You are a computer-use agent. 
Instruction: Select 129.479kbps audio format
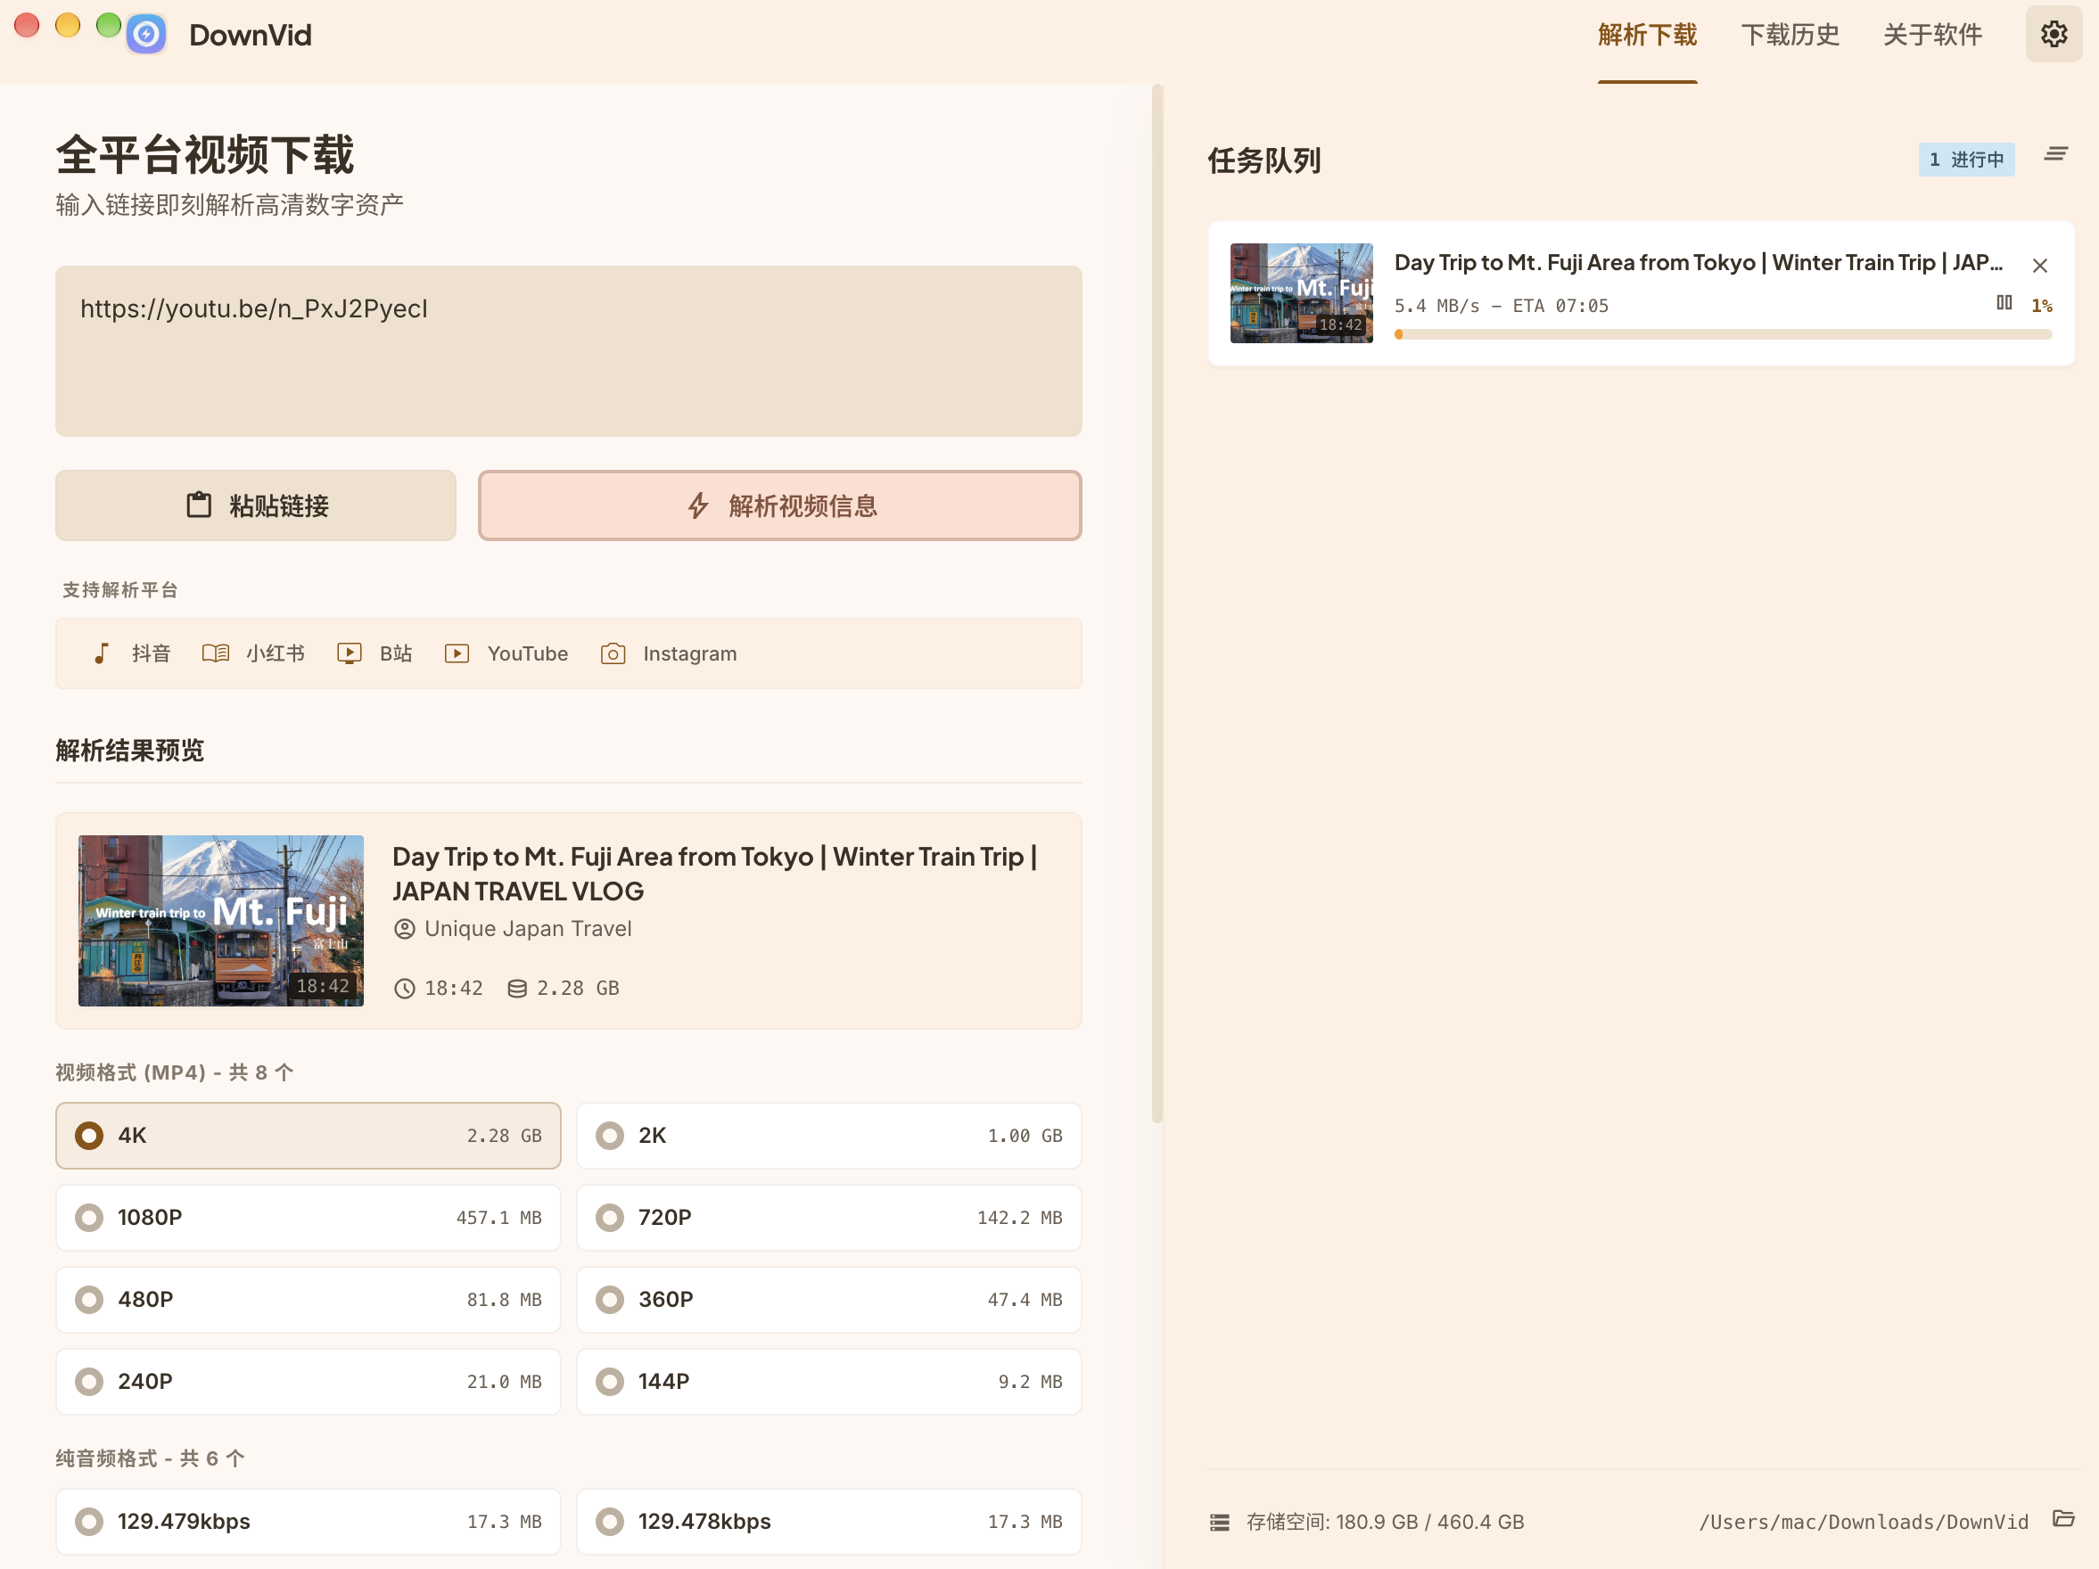(x=309, y=1522)
